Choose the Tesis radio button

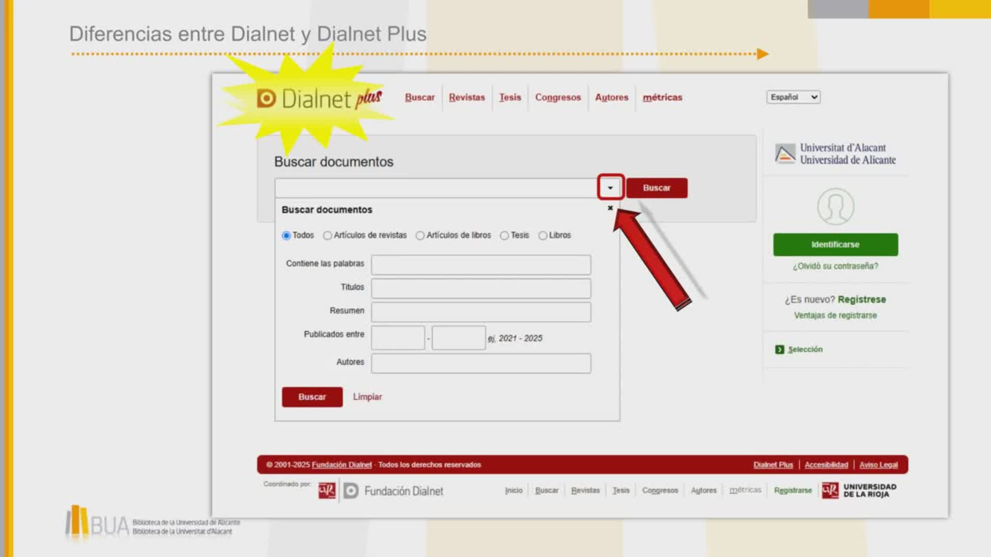[x=504, y=236]
